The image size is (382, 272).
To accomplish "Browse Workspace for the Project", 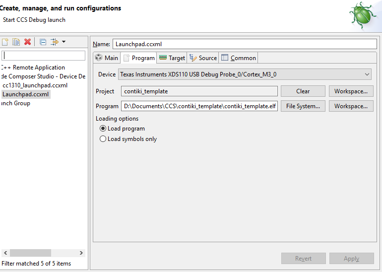I will point(351,91).
